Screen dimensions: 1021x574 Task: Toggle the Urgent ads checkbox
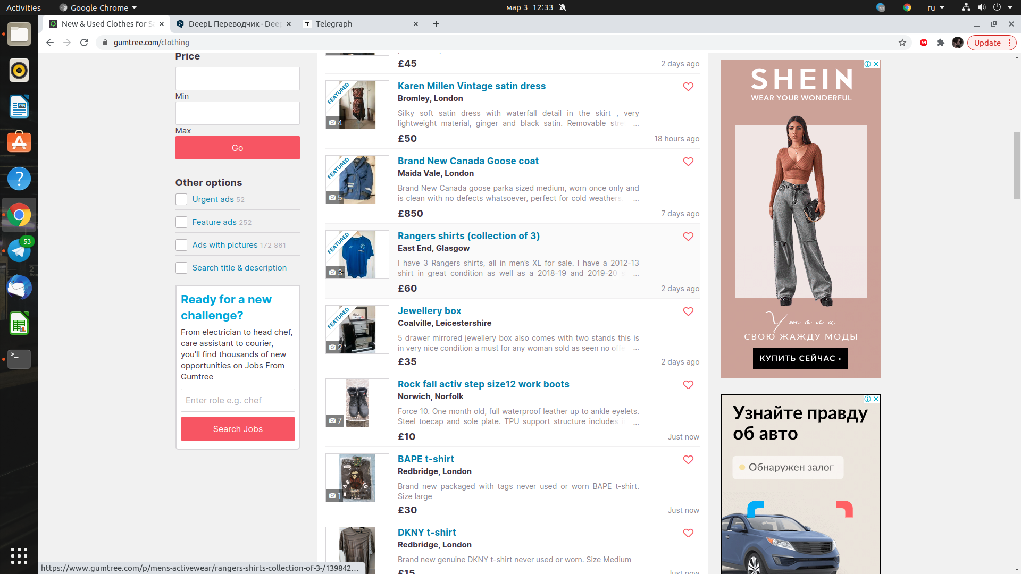point(181,199)
